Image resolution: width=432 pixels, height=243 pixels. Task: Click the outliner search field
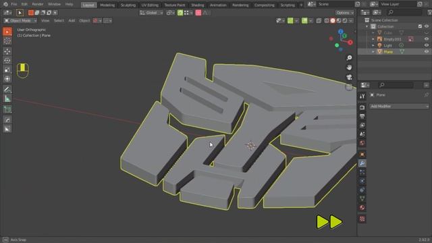coord(404,12)
